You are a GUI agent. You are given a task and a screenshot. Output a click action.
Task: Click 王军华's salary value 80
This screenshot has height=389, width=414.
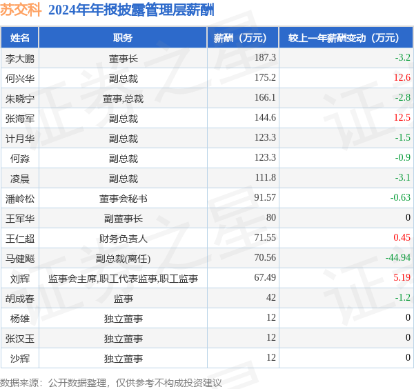click(x=271, y=217)
